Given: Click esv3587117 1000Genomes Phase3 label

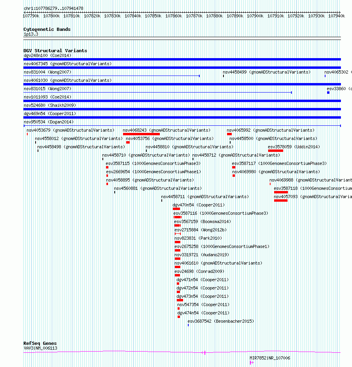Looking at the screenshot, I should tap(279, 163).
